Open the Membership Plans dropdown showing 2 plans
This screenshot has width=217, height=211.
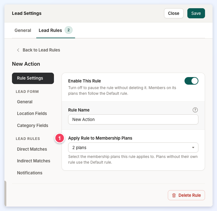click(x=133, y=148)
